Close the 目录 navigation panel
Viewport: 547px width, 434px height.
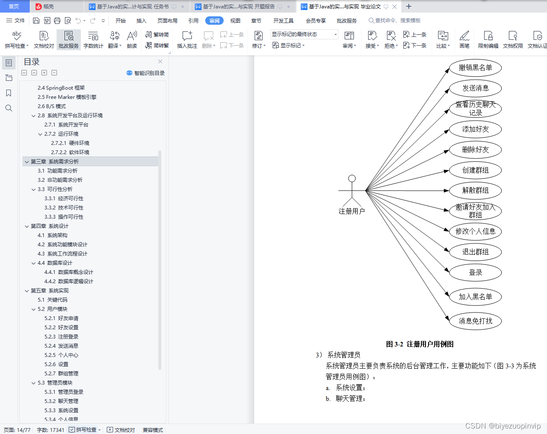pyautogui.click(x=160, y=62)
